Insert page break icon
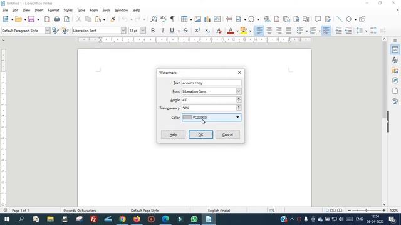401x225 pixels. (229, 19)
